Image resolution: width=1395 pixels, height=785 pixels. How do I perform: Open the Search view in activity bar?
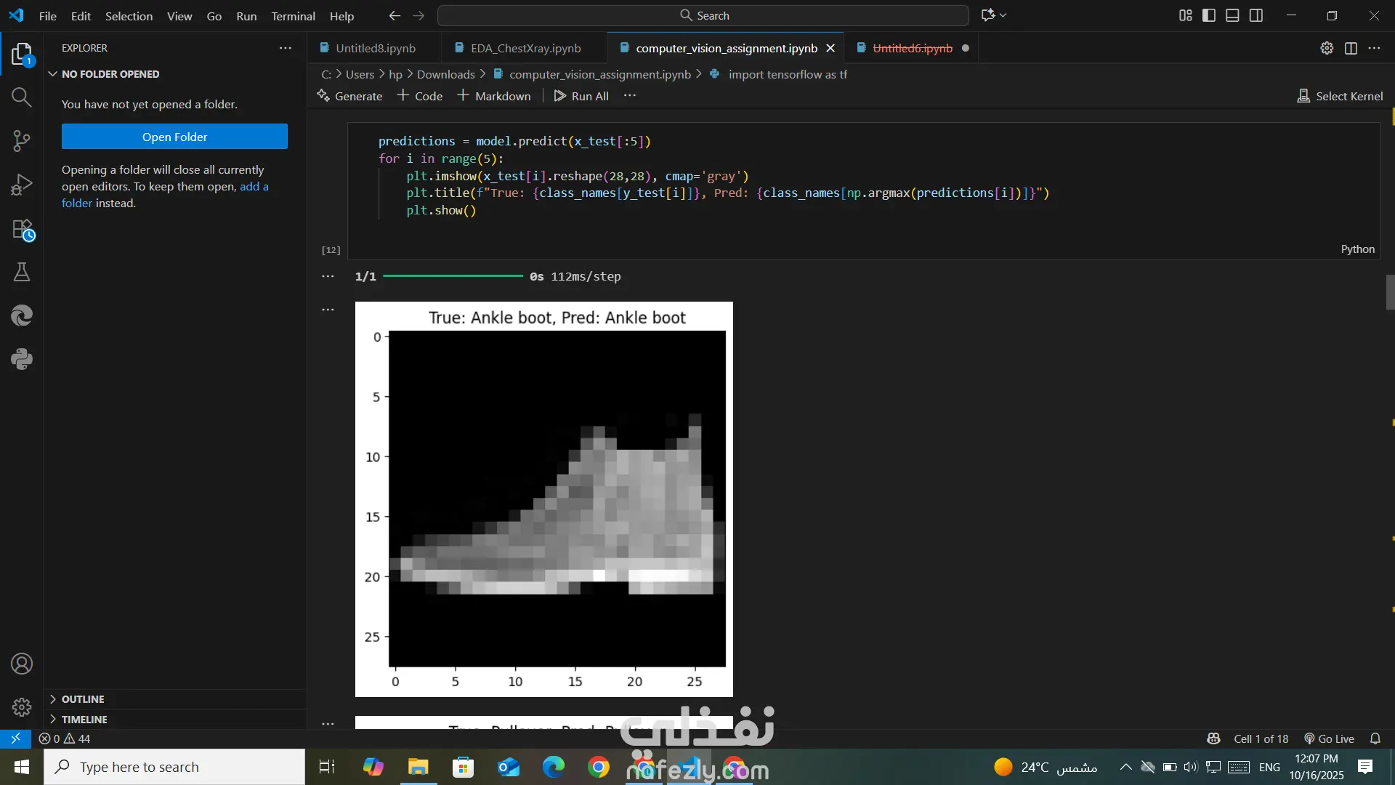pyautogui.click(x=22, y=97)
